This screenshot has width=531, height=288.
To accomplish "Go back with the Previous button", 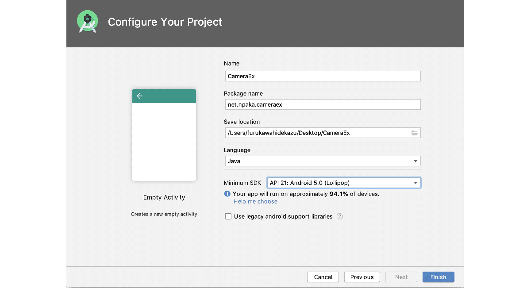I will click(x=362, y=277).
